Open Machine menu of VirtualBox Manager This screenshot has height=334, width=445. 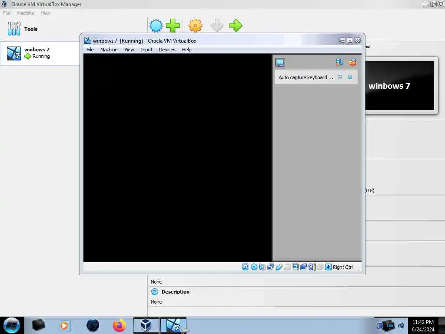click(26, 13)
